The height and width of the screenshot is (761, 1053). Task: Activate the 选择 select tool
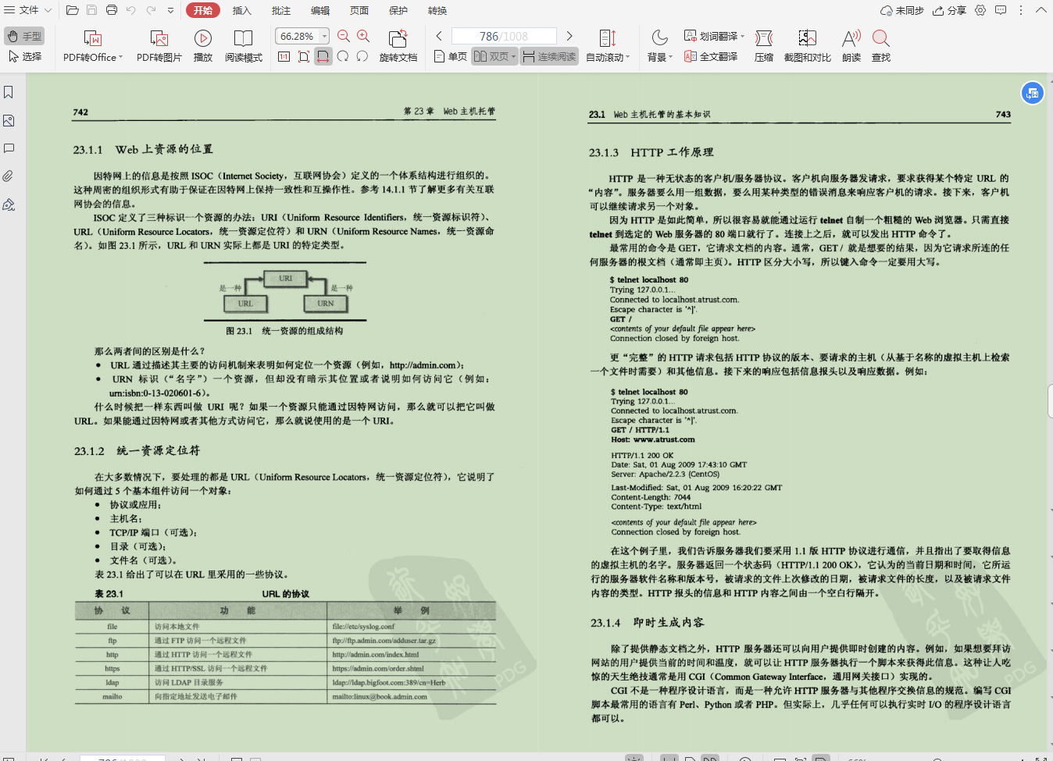(x=24, y=56)
